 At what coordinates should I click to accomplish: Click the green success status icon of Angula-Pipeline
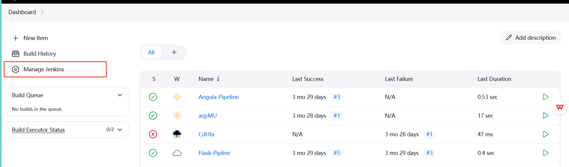pyautogui.click(x=153, y=97)
